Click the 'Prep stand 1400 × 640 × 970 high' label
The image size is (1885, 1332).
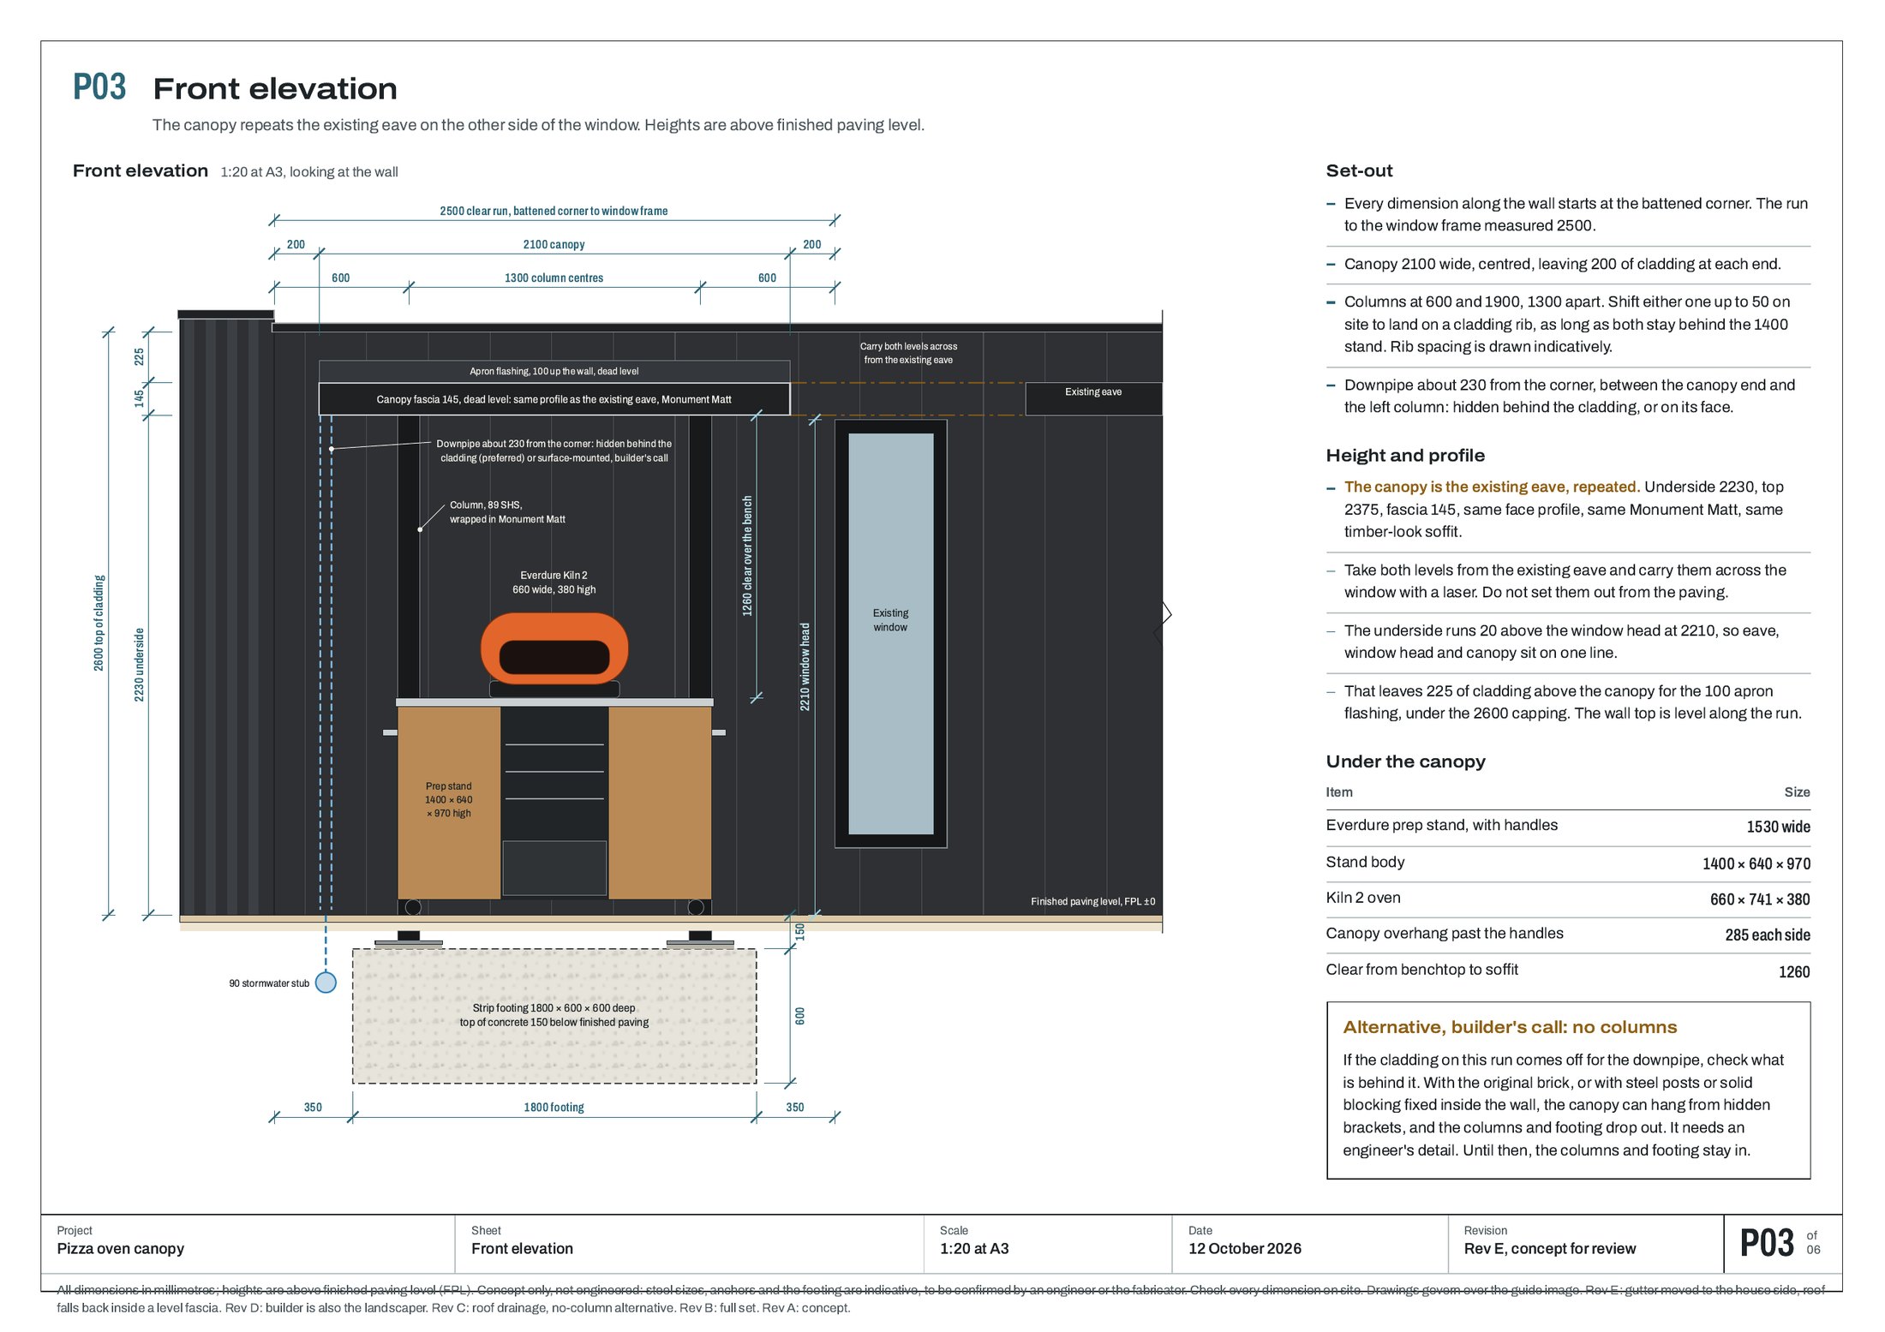(449, 799)
